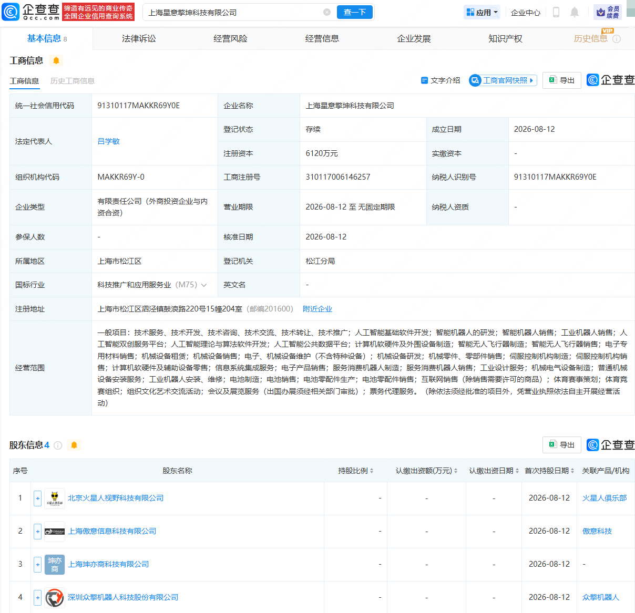The width and height of the screenshot is (635, 613).
Task: Clear the search box with the X icon
Action: click(x=326, y=12)
